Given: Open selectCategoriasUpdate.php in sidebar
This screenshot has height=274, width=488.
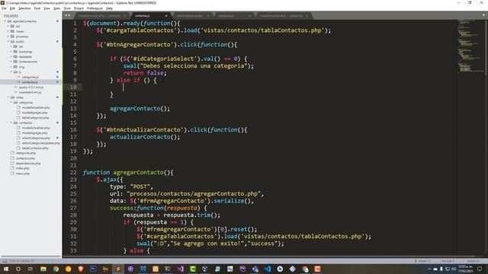Looking at the screenshot, I should (x=40, y=143).
